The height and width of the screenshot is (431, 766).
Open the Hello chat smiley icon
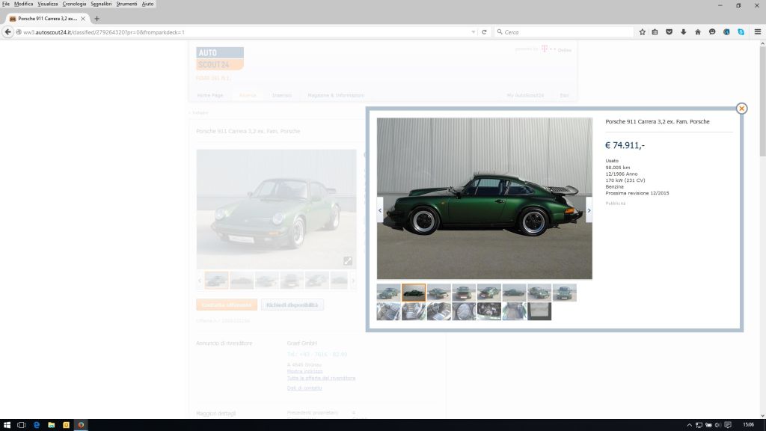coord(712,32)
